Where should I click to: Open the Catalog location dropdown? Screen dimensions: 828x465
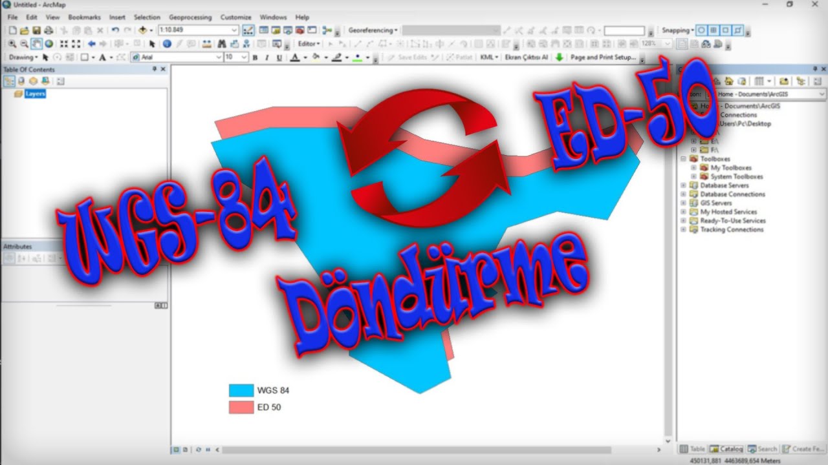click(x=822, y=94)
